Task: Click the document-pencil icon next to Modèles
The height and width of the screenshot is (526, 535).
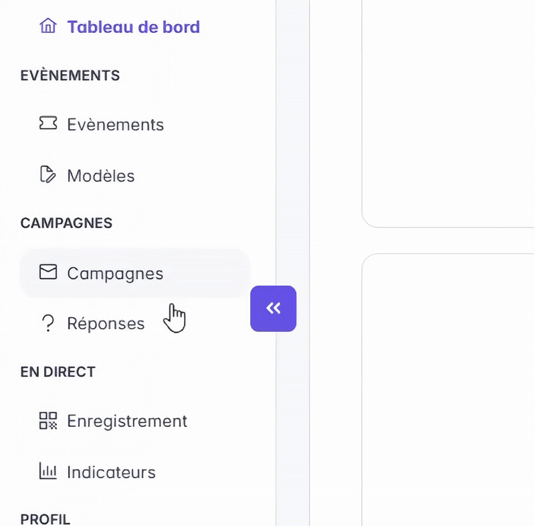Action: pos(48,175)
